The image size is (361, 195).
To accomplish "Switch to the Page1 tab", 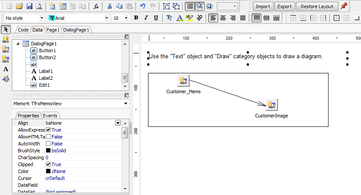I will (x=53, y=30).
